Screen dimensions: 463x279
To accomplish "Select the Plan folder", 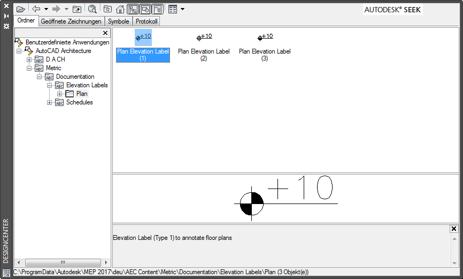I will (x=82, y=94).
